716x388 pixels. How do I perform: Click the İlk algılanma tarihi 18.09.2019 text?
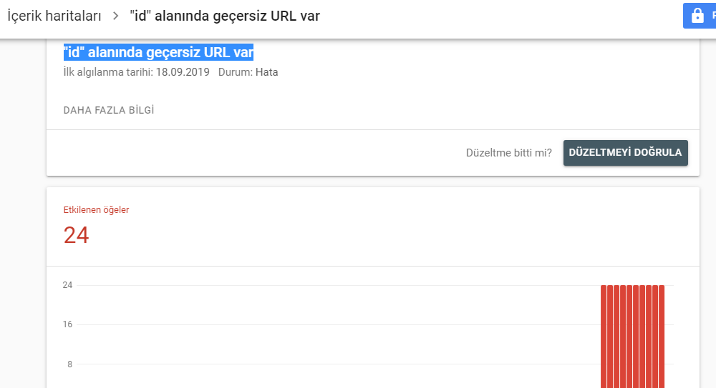click(136, 72)
